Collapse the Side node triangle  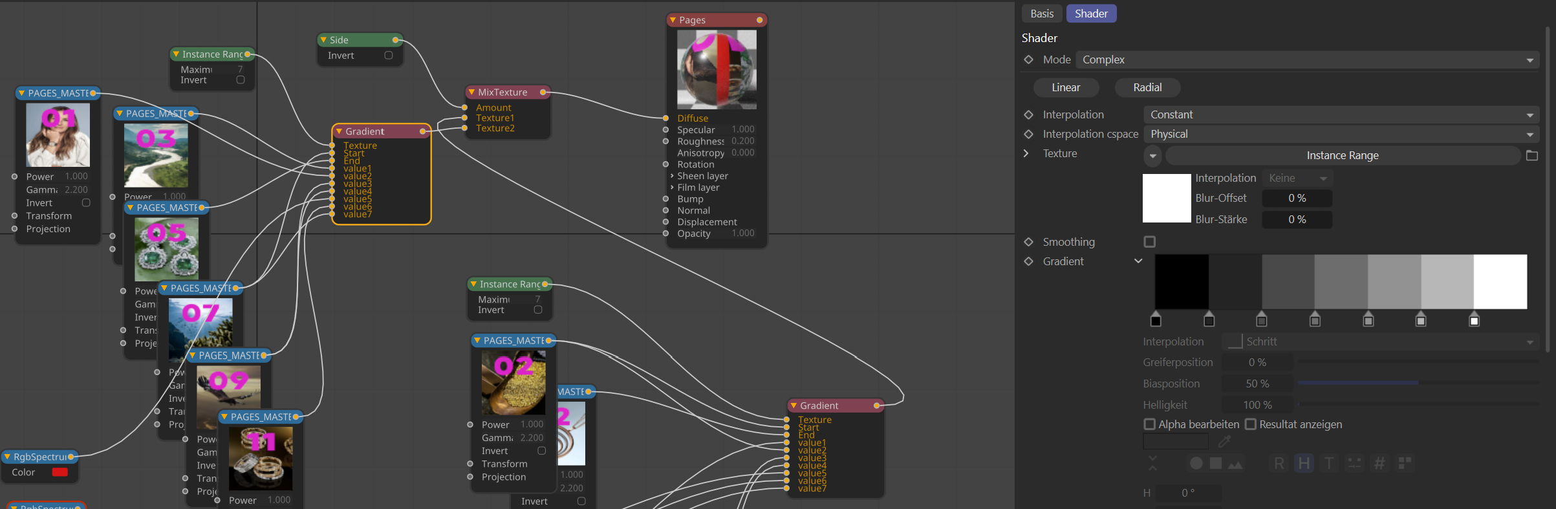pyautogui.click(x=323, y=40)
